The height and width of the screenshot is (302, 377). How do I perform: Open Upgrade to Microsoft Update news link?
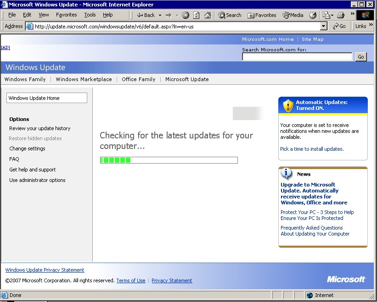click(314, 193)
